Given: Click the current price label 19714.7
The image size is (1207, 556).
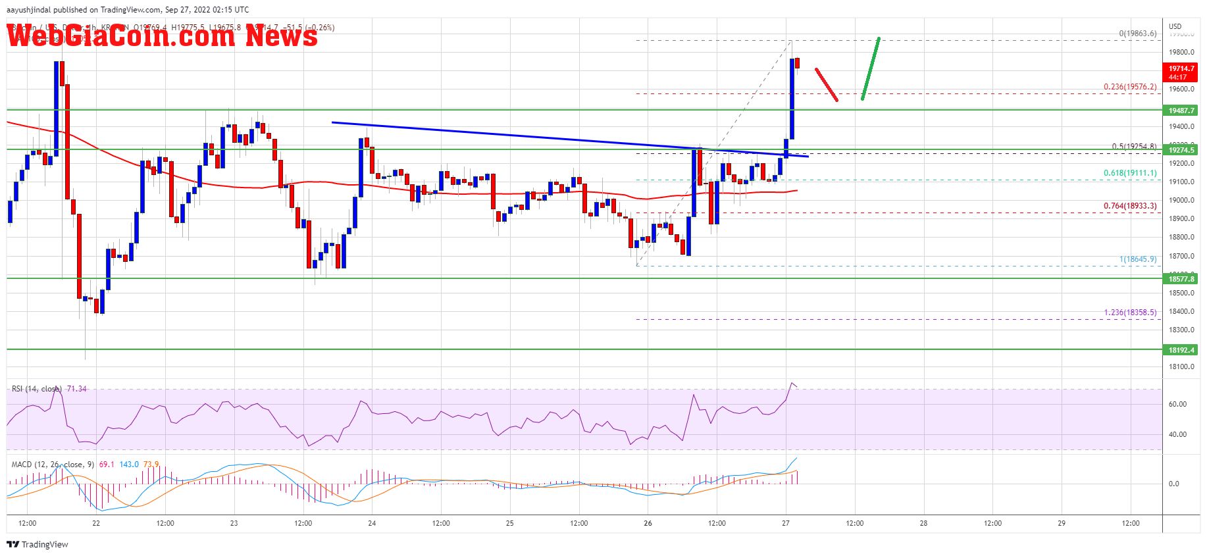Looking at the screenshot, I should point(1181,68).
